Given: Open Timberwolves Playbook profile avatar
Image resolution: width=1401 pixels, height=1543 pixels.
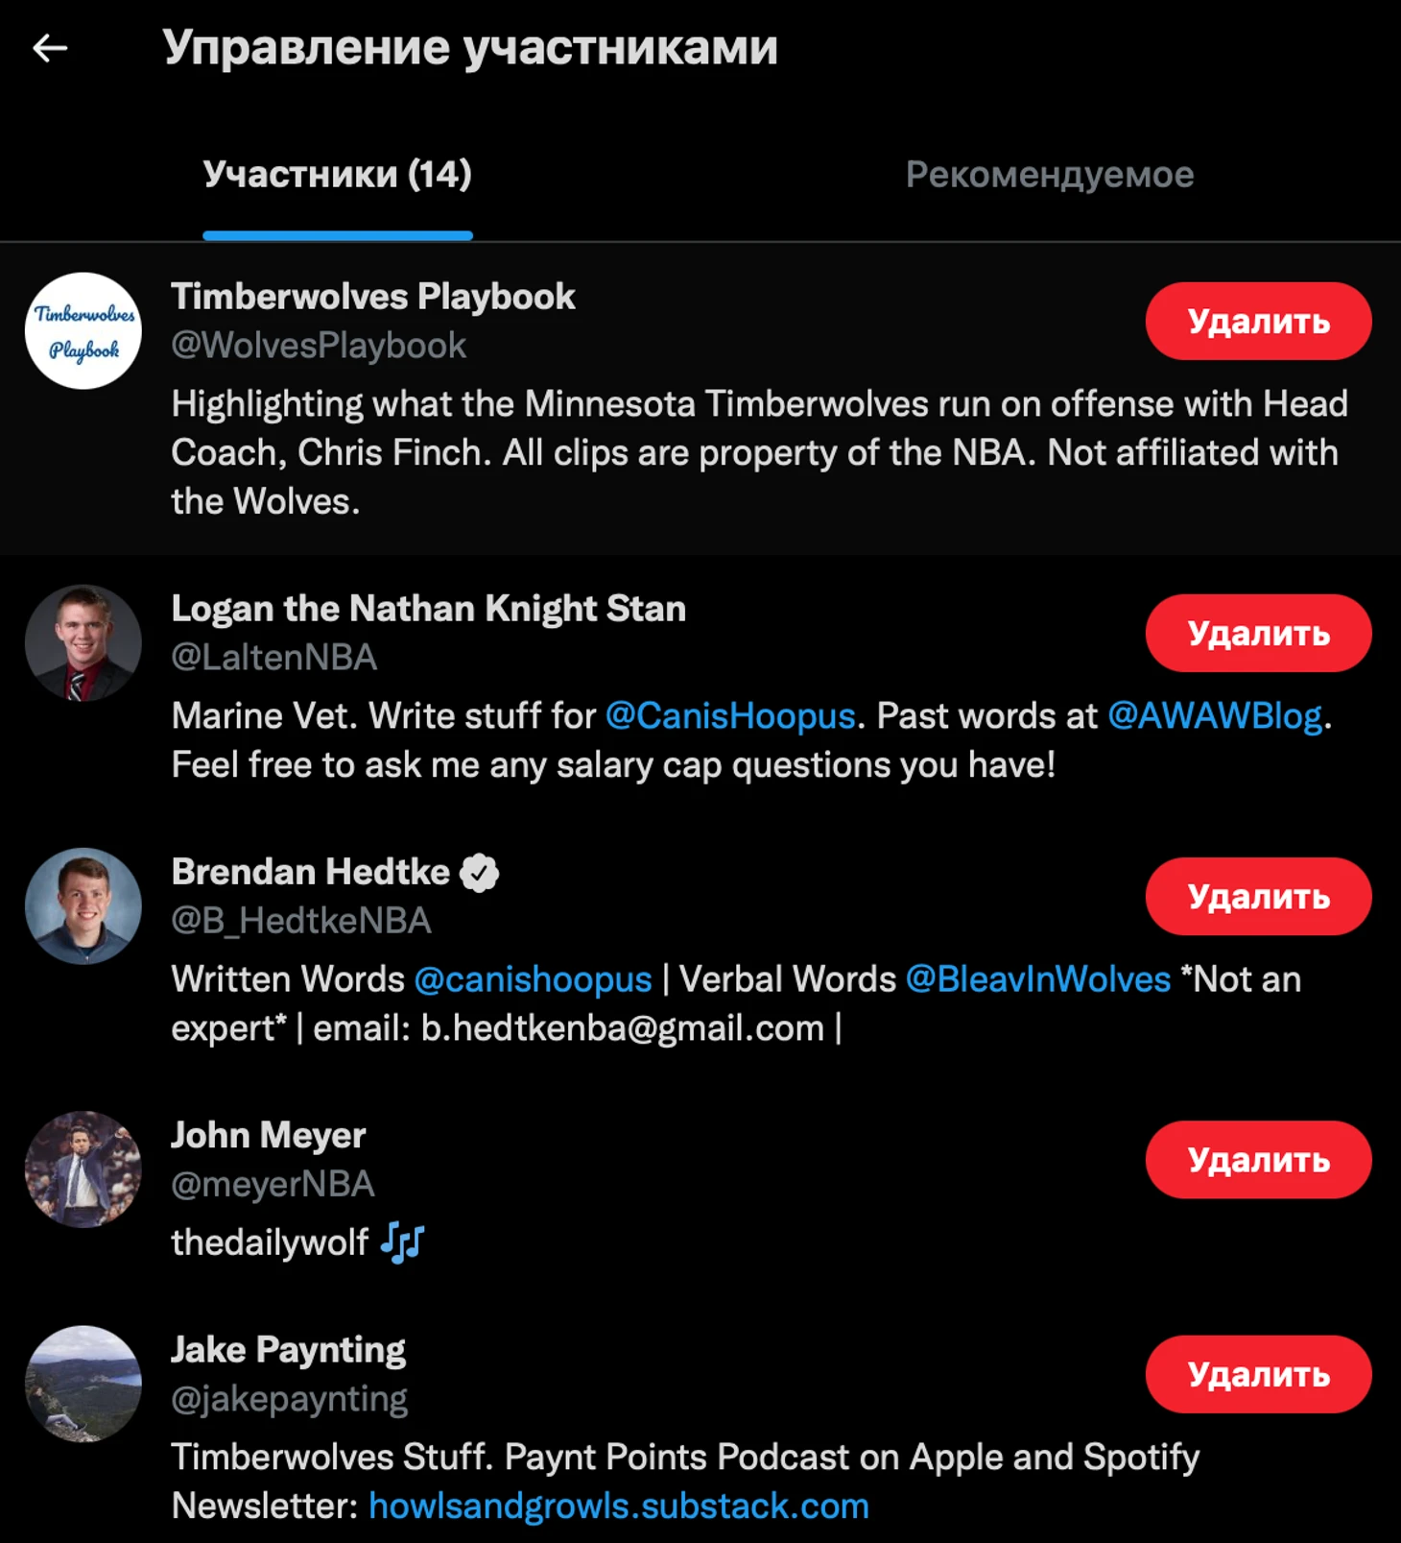Looking at the screenshot, I should pyautogui.click(x=83, y=331).
